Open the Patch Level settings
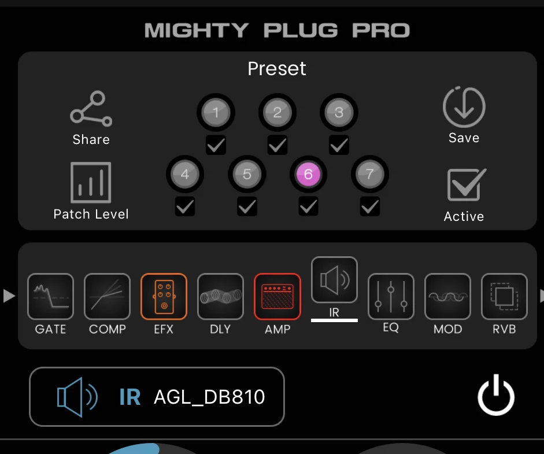 (x=91, y=183)
